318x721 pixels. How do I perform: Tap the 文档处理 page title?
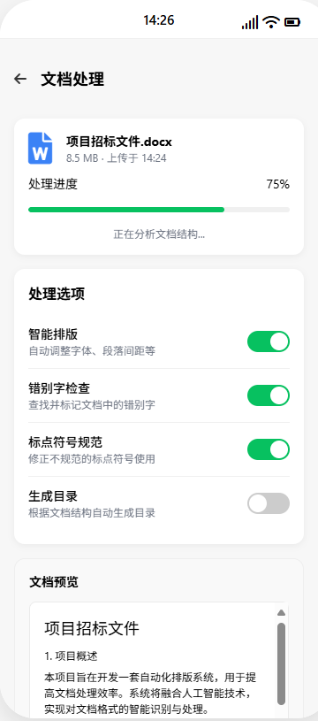(72, 79)
